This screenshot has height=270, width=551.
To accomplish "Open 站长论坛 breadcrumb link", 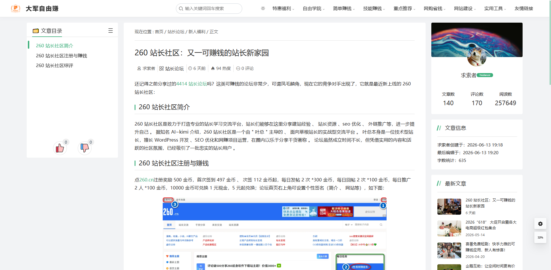I will click(176, 32).
